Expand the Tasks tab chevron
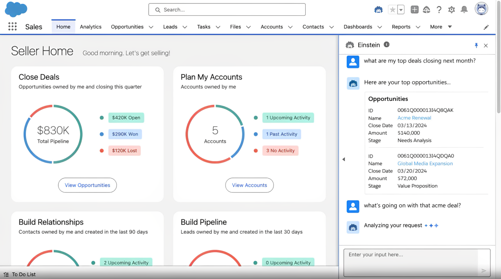The width and height of the screenshot is (501, 279). coord(218,27)
